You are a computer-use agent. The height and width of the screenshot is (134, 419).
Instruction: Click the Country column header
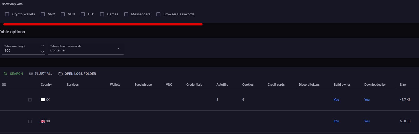coord(46,85)
